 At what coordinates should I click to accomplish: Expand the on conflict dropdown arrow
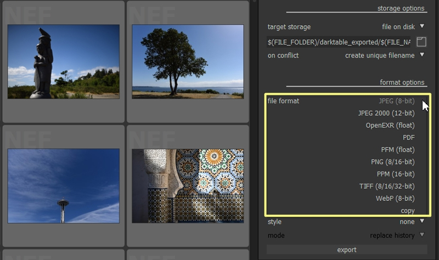(x=422, y=55)
